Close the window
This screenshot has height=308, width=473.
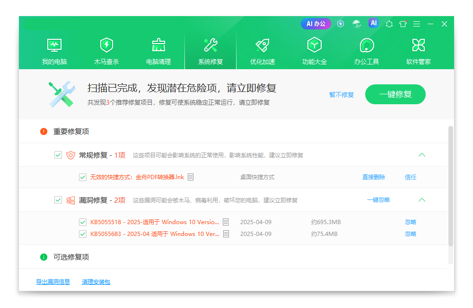[x=444, y=24]
